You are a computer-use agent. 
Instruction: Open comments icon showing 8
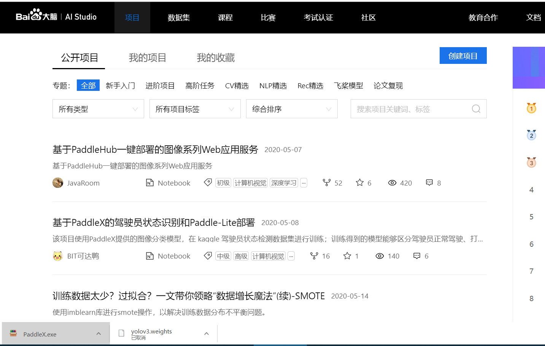pyautogui.click(x=429, y=183)
